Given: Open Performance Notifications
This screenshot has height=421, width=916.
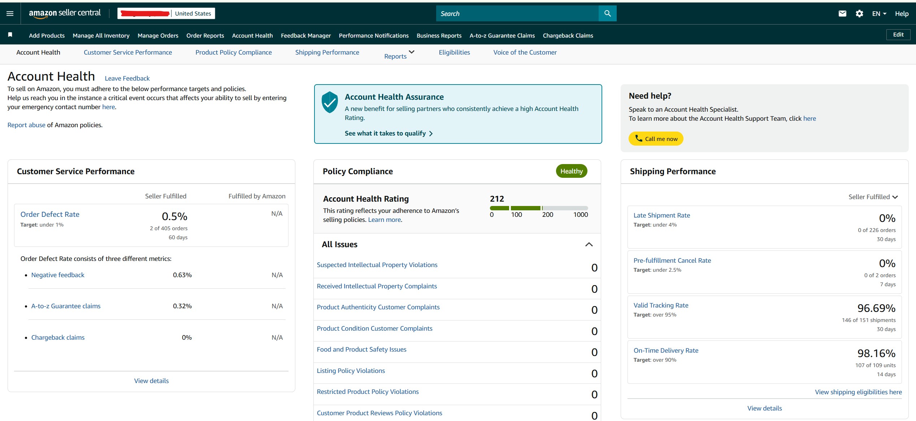Looking at the screenshot, I should click(374, 35).
